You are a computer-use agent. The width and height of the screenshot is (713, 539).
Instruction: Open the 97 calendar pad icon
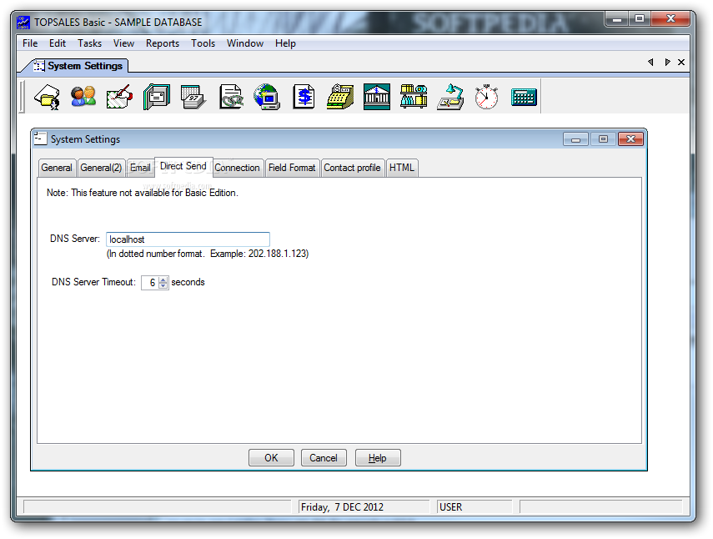tap(193, 97)
